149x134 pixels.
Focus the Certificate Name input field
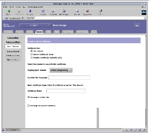tap(66, 91)
